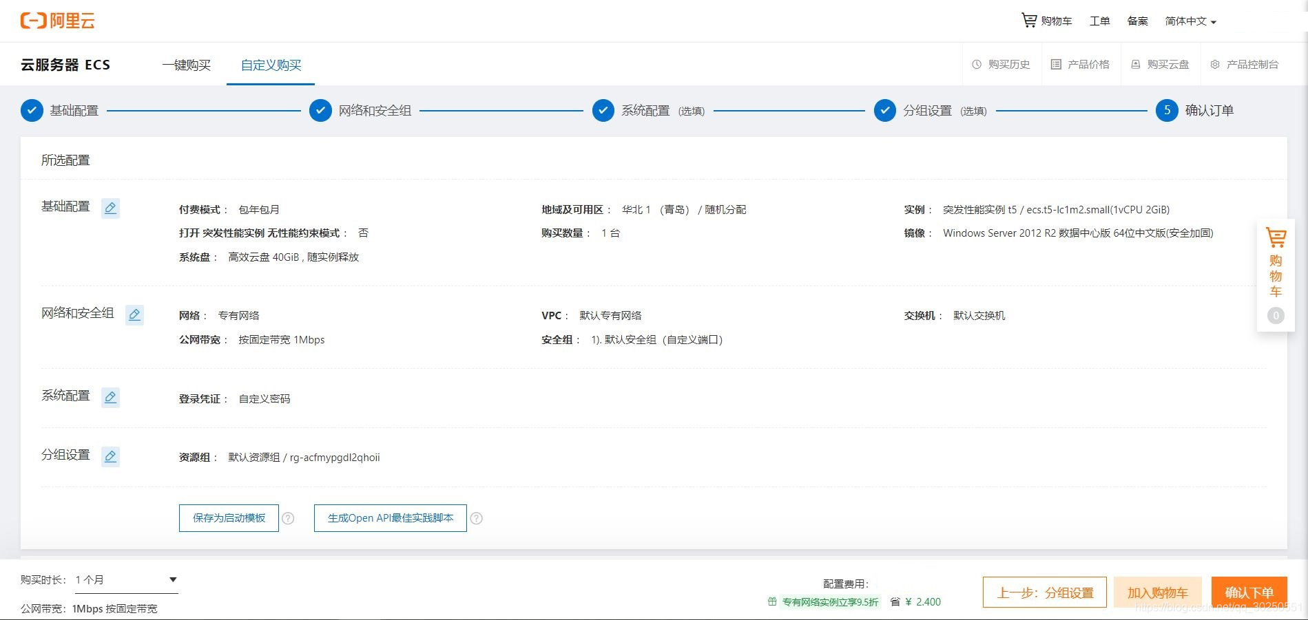This screenshot has height=620, width=1308.
Task: Expand the 简体中文 language dropdown
Action: [1190, 21]
